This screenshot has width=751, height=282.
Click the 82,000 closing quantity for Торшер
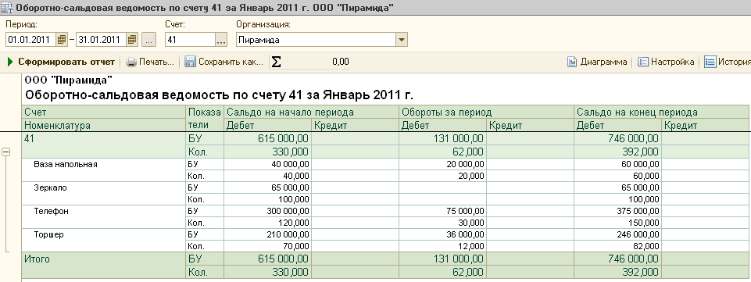[x=618, y=246]
